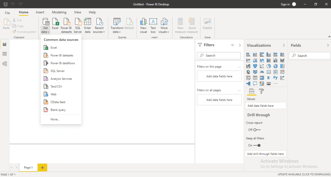Open the Format paint roller tab
The image size is (331, 177).
261,92
